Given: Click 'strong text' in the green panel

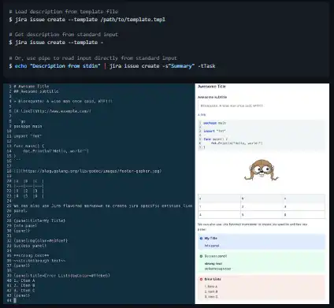Looking at the screenshot, I should tap(213, 264).
